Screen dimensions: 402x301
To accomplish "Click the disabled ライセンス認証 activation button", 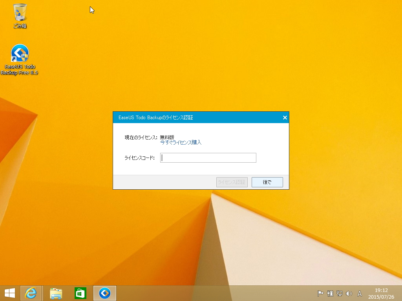I will 232,182.
